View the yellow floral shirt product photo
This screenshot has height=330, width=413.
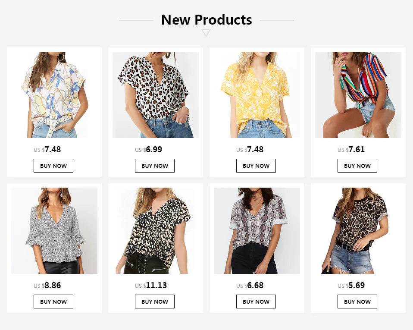257,95
